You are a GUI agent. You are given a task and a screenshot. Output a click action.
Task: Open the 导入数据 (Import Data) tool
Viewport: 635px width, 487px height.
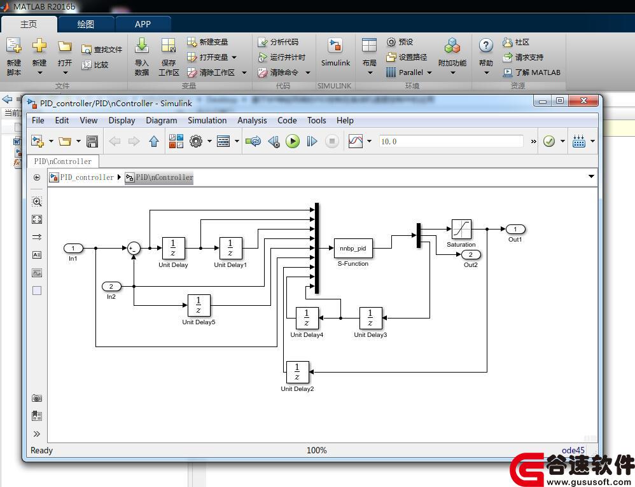pos(142,57)
